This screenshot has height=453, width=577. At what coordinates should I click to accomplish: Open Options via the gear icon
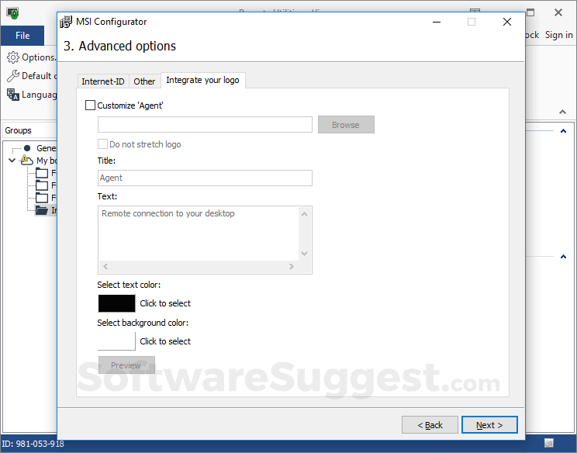coord(13,57)
